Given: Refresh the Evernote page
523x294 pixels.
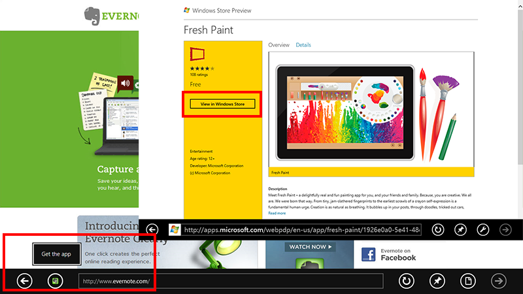Looking at the screenshot, I should [x=406, y=281].
